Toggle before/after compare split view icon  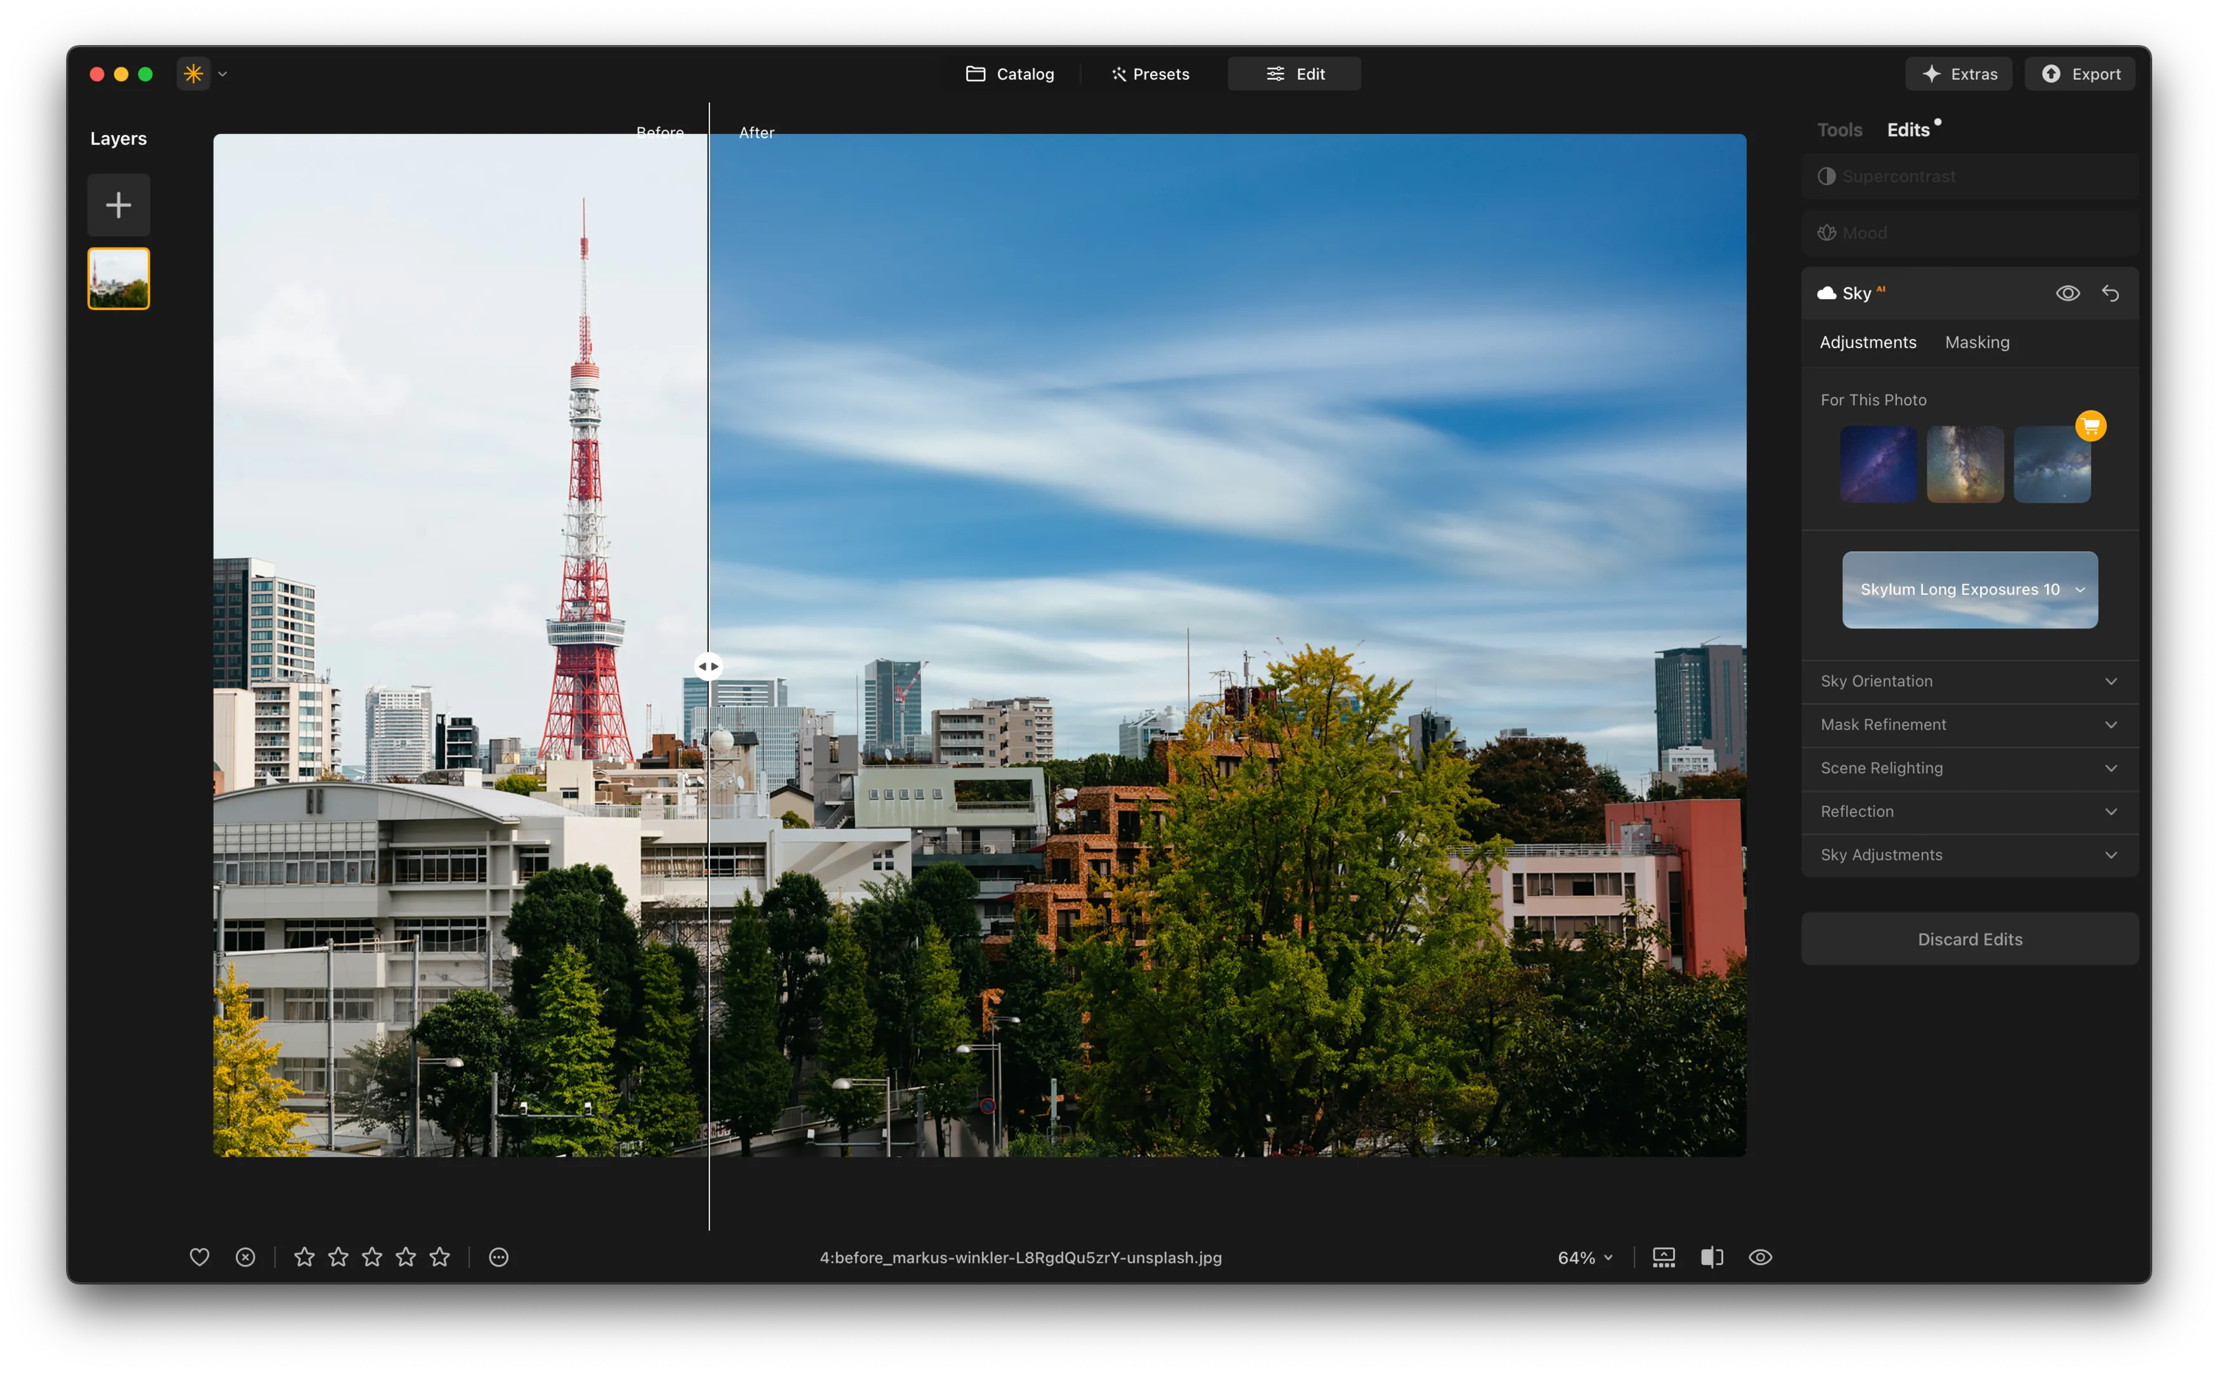pyautogui.click(x=1712, y=1257)
